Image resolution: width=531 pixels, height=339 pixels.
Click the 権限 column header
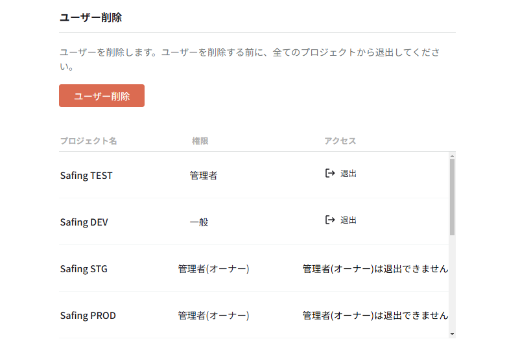tap(200, 141)
